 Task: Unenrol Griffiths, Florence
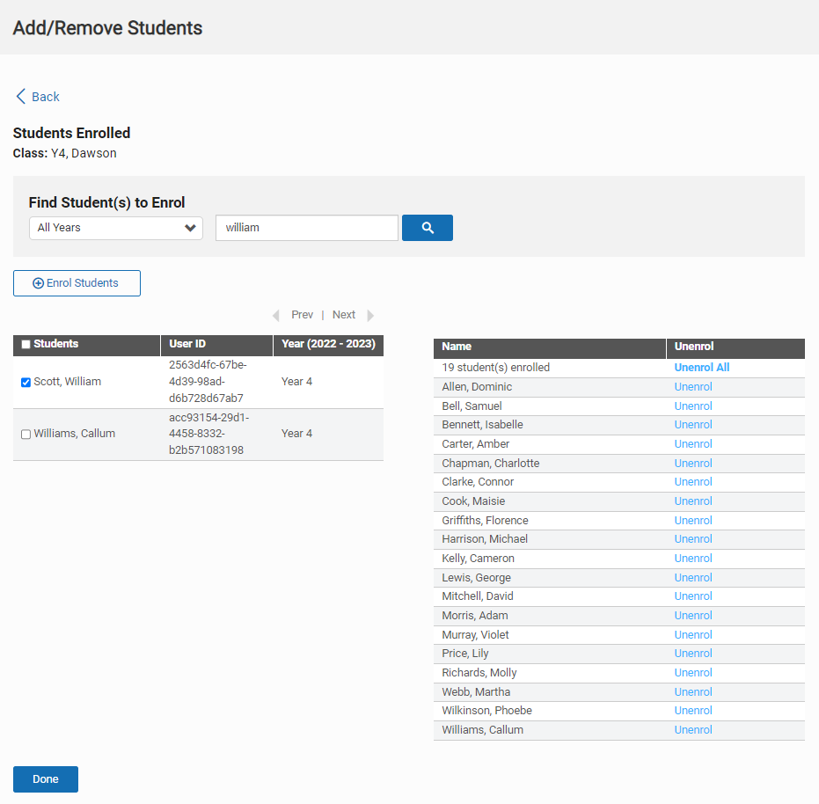[x=693, y=521]
